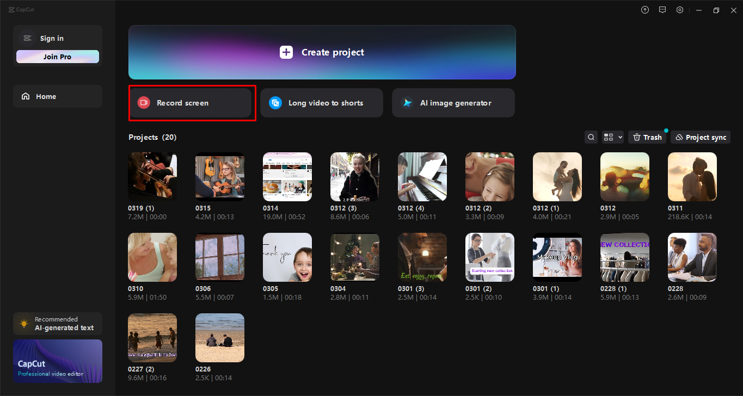Click Create project
The width and height of the screenshot is (743, 396).
pyautogui.click(x=321, y=52)
